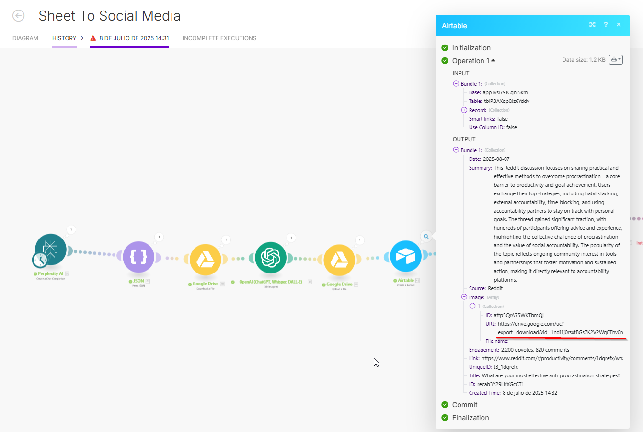The image size is (643, 432).
Task: Click the Engagement value 2,200 upvotes, 820 comments
Action: [535, 350]
